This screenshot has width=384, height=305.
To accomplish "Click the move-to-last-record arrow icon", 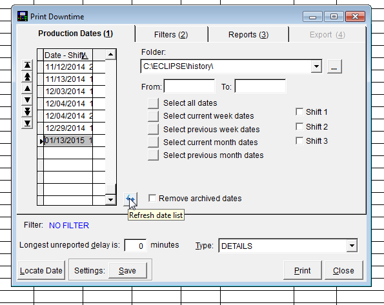I will [x=27, y=123].
